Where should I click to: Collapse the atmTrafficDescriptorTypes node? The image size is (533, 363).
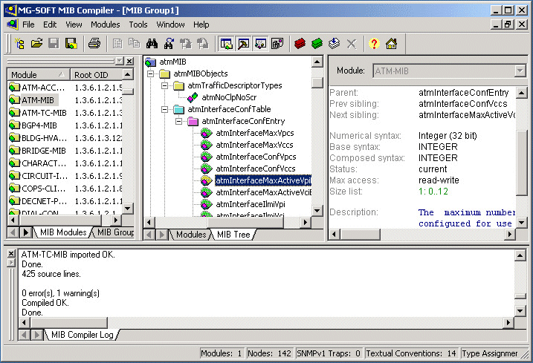164,85
